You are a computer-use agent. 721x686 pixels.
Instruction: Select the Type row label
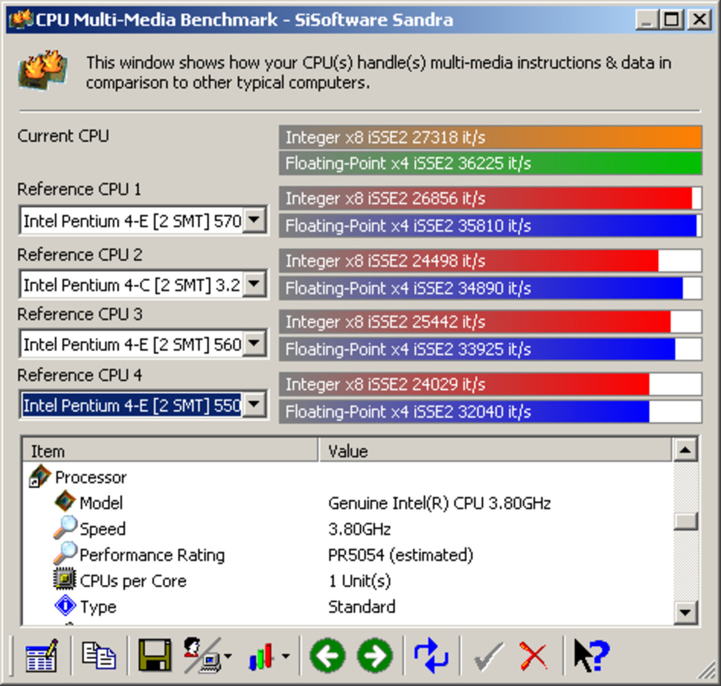(x=99, y=607)
